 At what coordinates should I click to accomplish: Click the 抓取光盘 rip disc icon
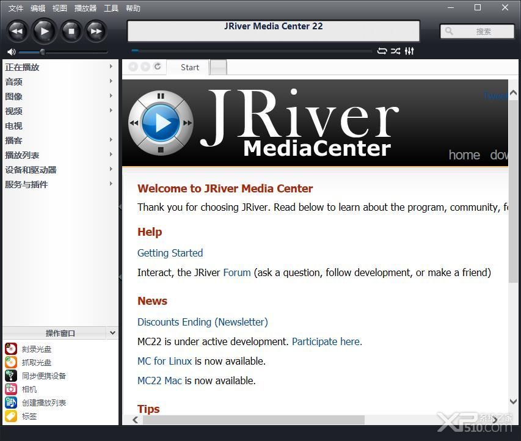click(11, 362)
